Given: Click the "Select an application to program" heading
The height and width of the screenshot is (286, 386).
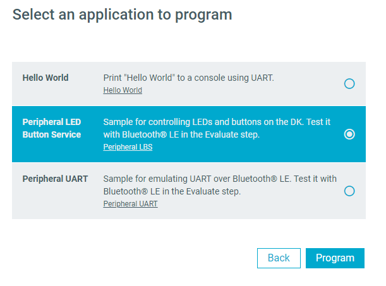Looking at the screenshot, I should coord(123,15).
